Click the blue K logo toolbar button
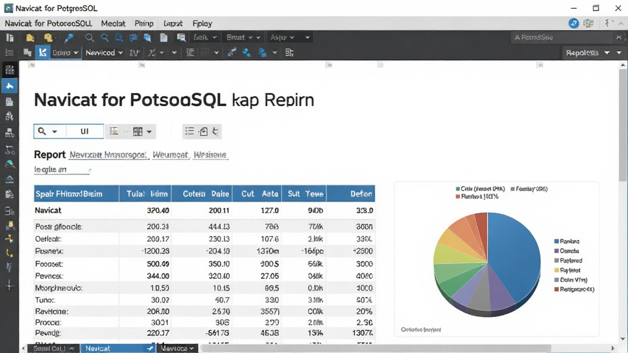Viewport: 628px width, 353px height. point(42,53)
